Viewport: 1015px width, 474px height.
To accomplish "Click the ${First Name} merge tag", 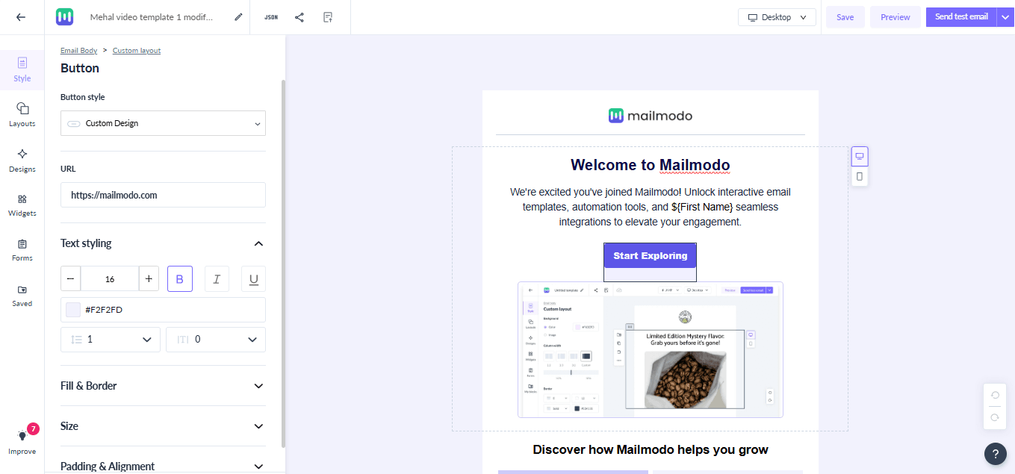I will tap(702, 207).
